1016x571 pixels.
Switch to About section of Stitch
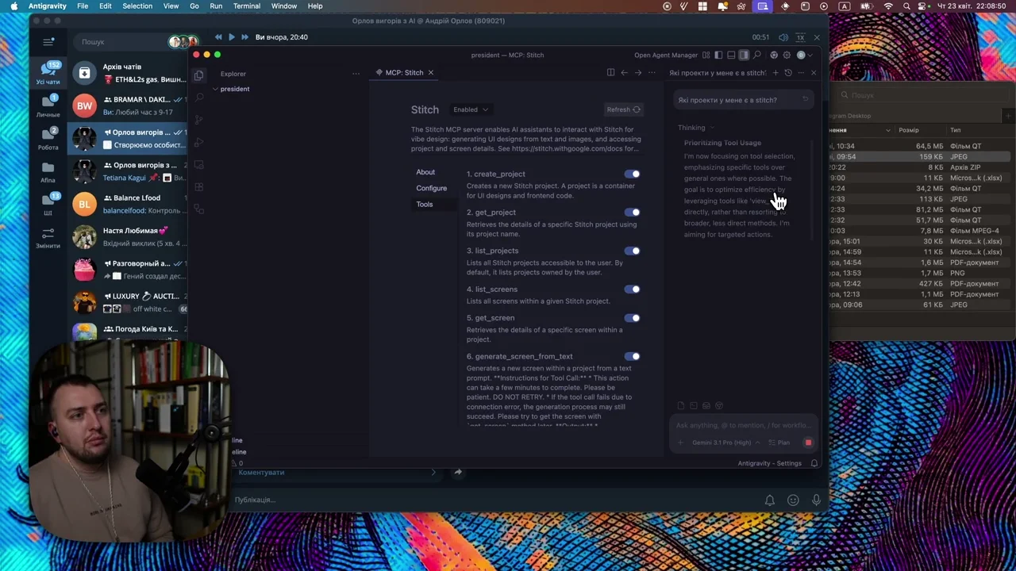425,172
